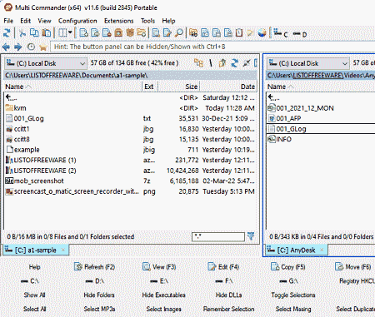Click the Toggle Selections button
Image resolution: width=375 pixels, height=317 pixels.
pyautogui.click(x=293, y=295)
